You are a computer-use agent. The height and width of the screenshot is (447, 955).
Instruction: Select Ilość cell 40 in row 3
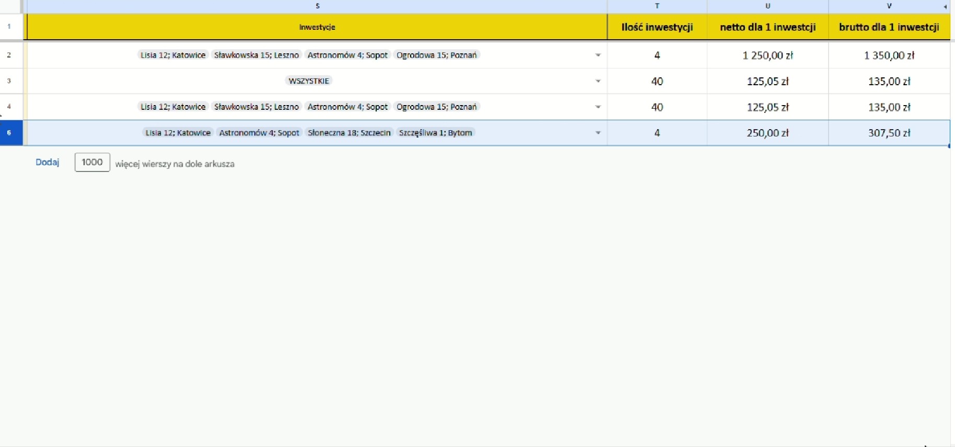pos(657,81)
